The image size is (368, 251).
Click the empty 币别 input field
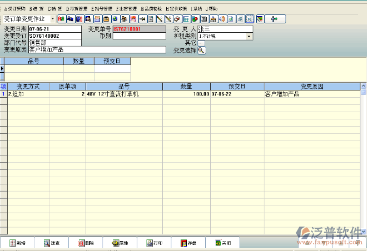tap(139, 36)
